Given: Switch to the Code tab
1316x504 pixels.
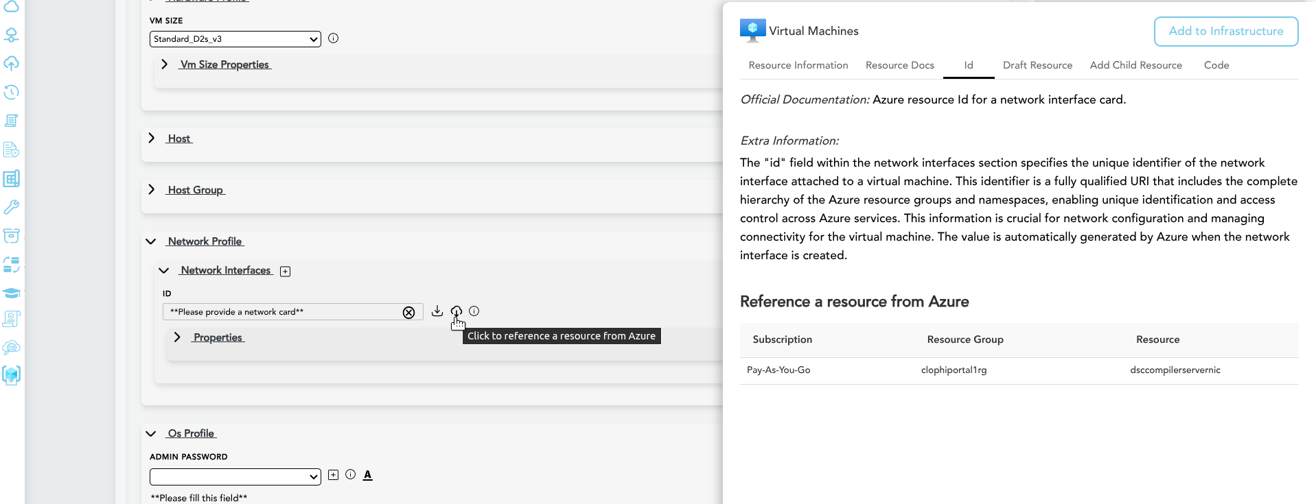Looking at the screenshot, I should 1216,65.
